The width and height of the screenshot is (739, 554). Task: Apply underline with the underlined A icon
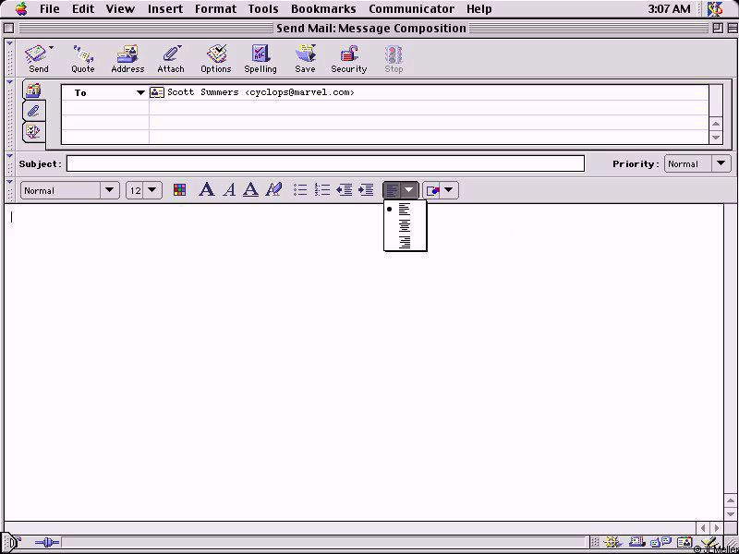tap(250, 190)
